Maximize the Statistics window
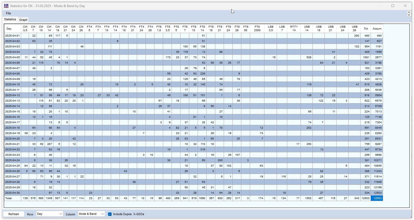This screenshot has height=220, width=414. coord(393,6)
